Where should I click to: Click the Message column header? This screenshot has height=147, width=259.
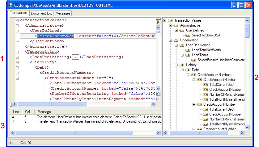(97, 112)
